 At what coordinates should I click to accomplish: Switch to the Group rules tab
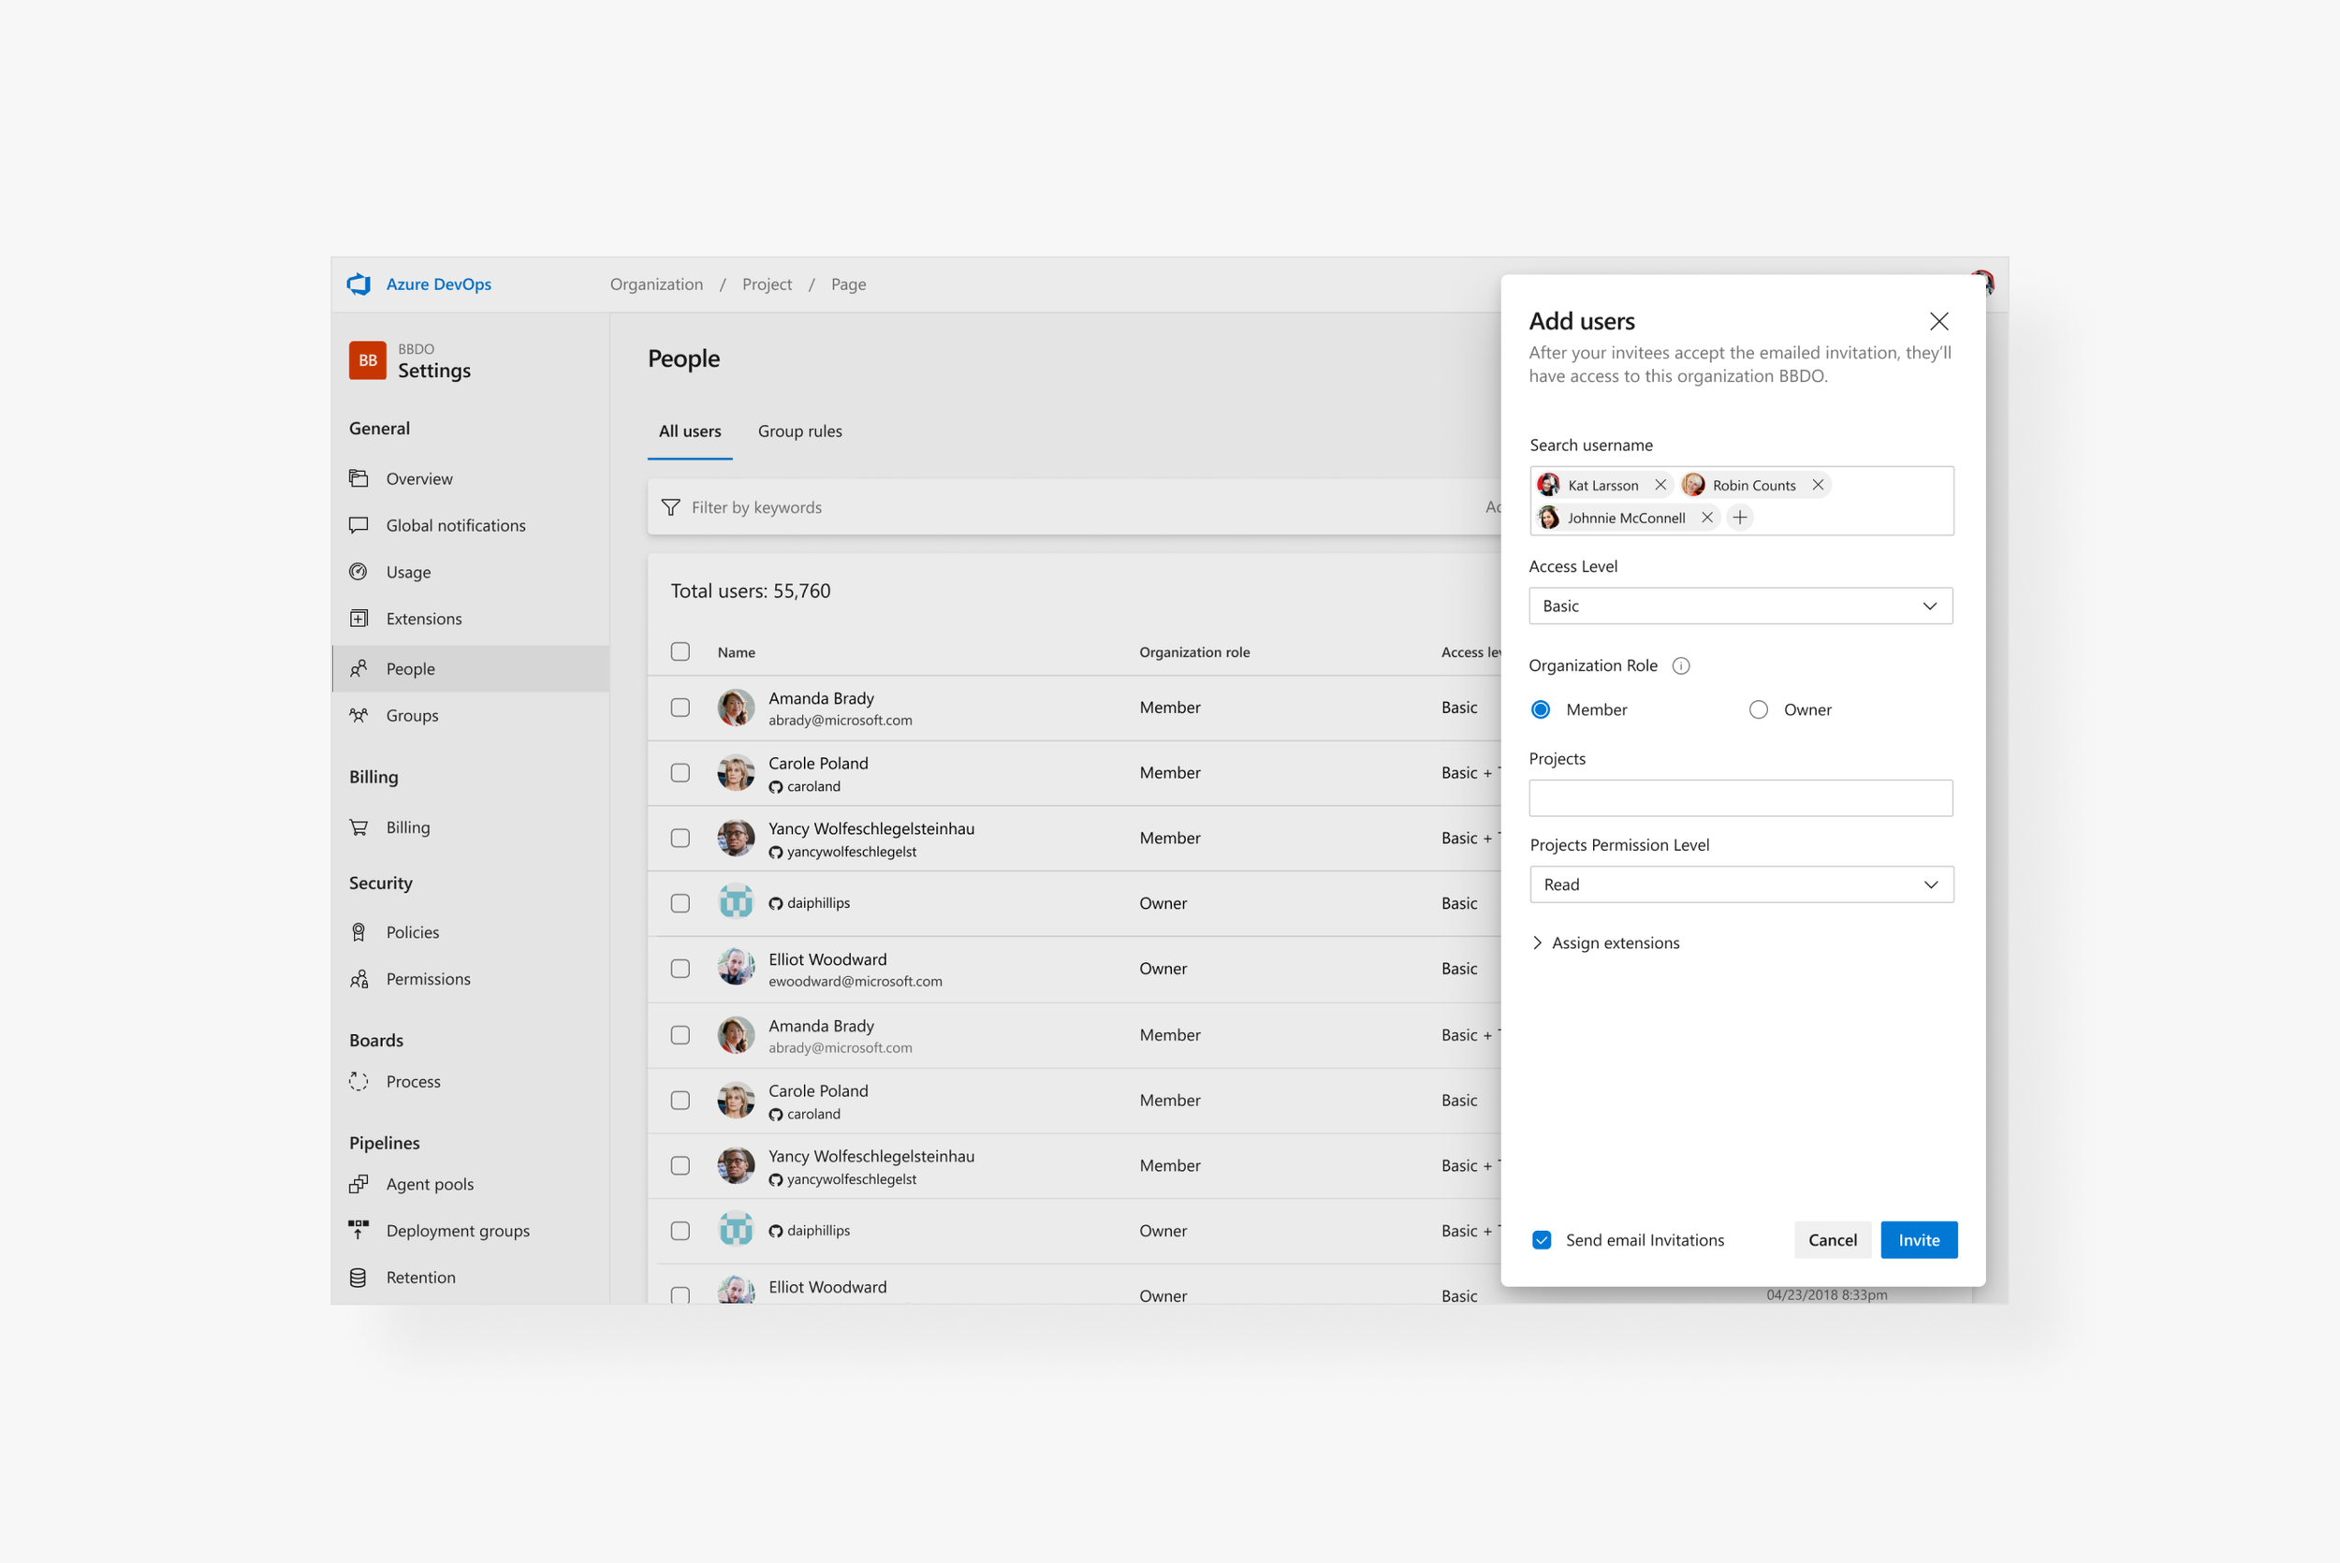click(800, 431)
